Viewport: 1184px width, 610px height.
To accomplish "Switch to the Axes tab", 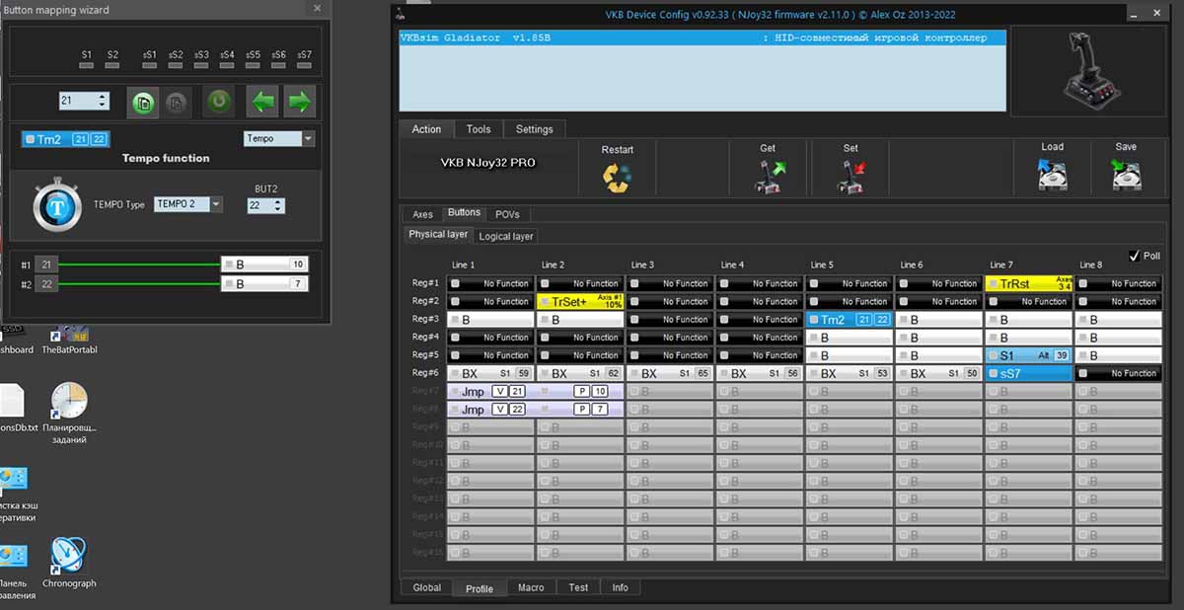I will pos(422,213).
